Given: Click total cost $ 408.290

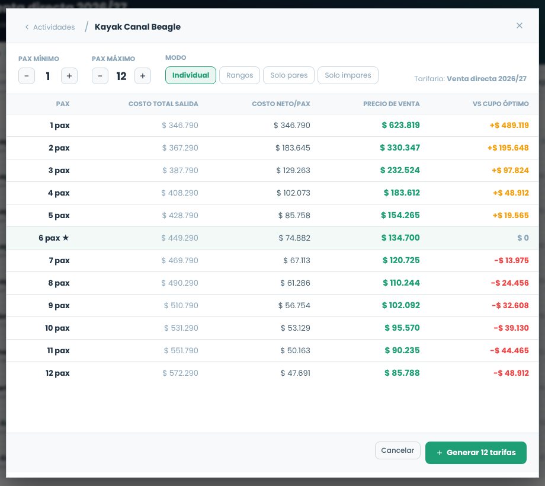Looking at the screenshot, I should [x=179, y=193].
